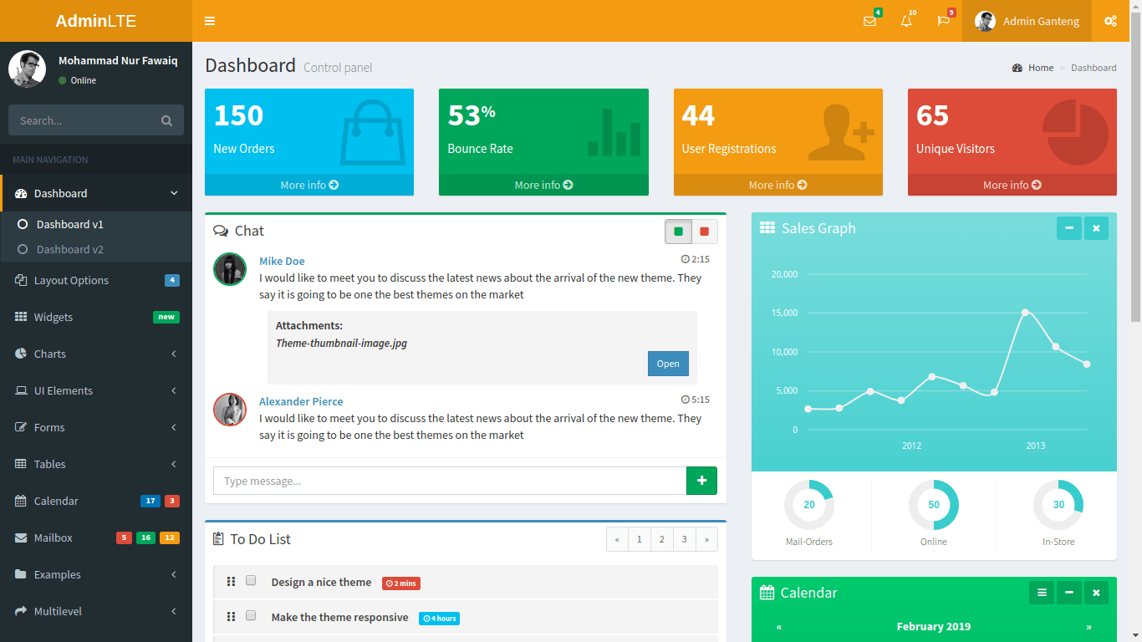This screenshot has height=642, width=1142.
Task: Collapse the Sales Graph with the minus icon
Action: (1069, 227)
